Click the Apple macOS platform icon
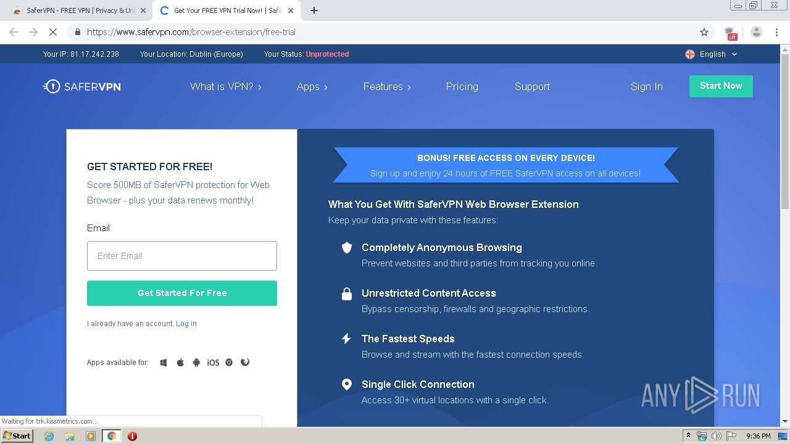Viewport: 790px width, 444px height. pos(180,363)
